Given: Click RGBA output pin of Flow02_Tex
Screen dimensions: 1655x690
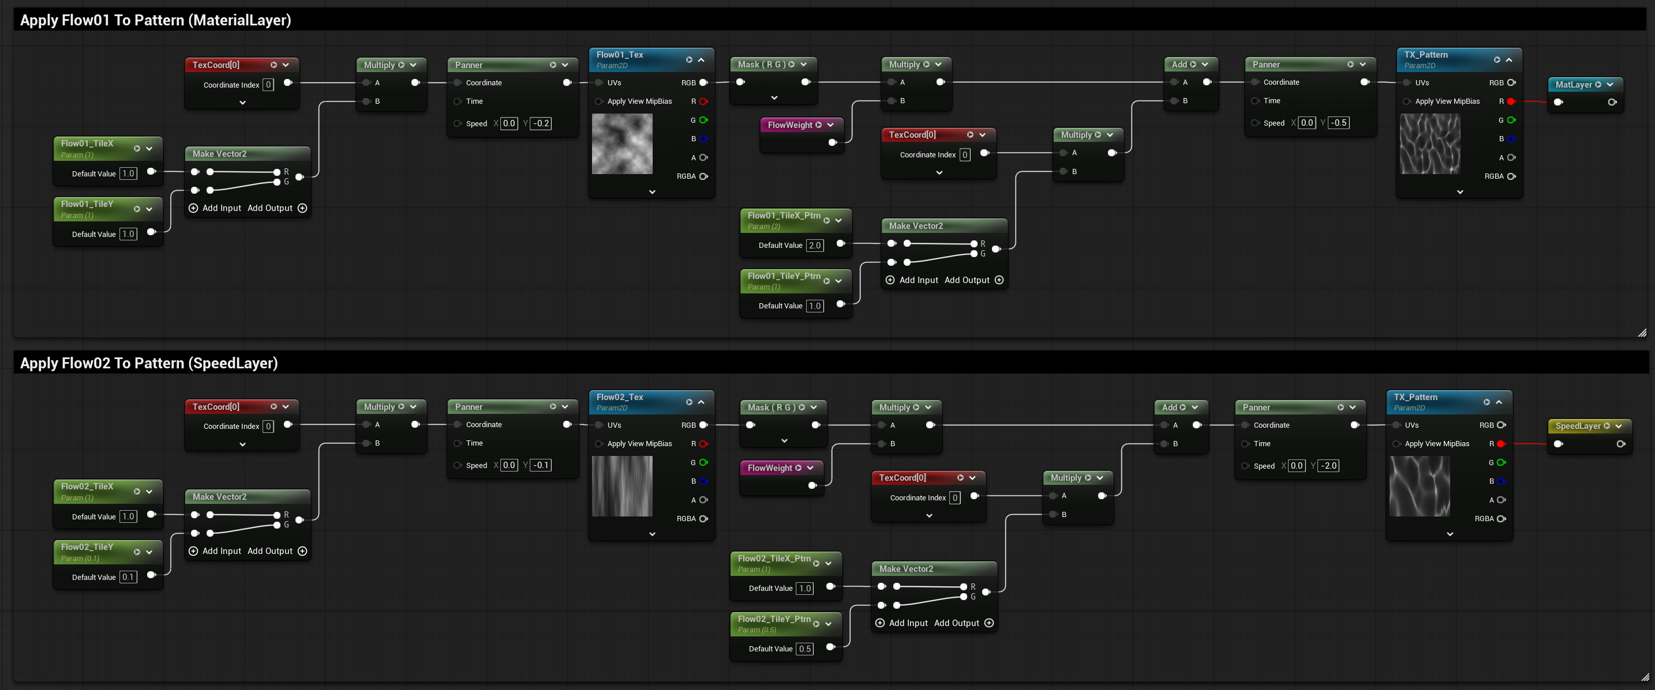Looking at the screenshot, I should pos(703,519).
